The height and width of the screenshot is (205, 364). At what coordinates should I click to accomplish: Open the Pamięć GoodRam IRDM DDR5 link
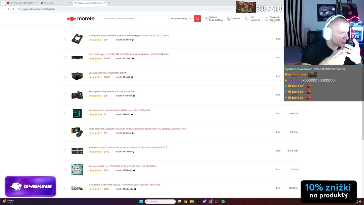128,147
